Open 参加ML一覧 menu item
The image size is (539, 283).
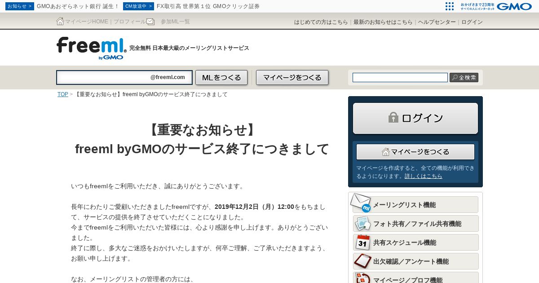pos(175,22)
